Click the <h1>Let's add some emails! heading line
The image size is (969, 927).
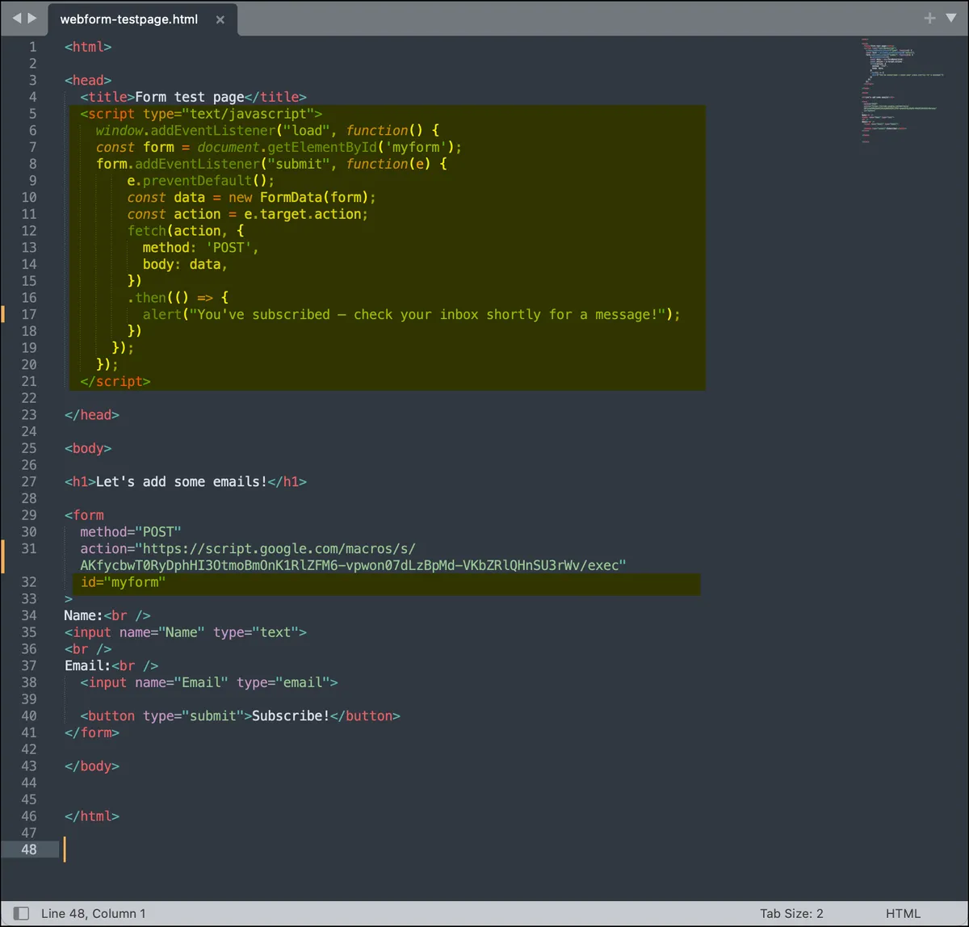[x=186, y=481]
